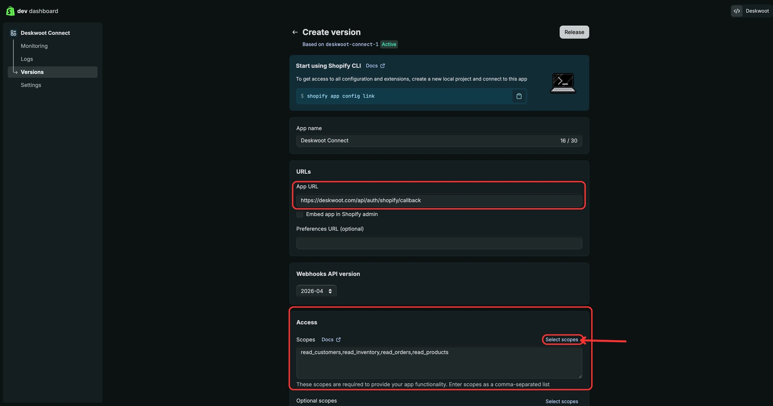Image resolution: width=773 pixels, height=406 pixels.
Task: Open Monitoring in the sidebar
Action: click(x=34, y=46)
